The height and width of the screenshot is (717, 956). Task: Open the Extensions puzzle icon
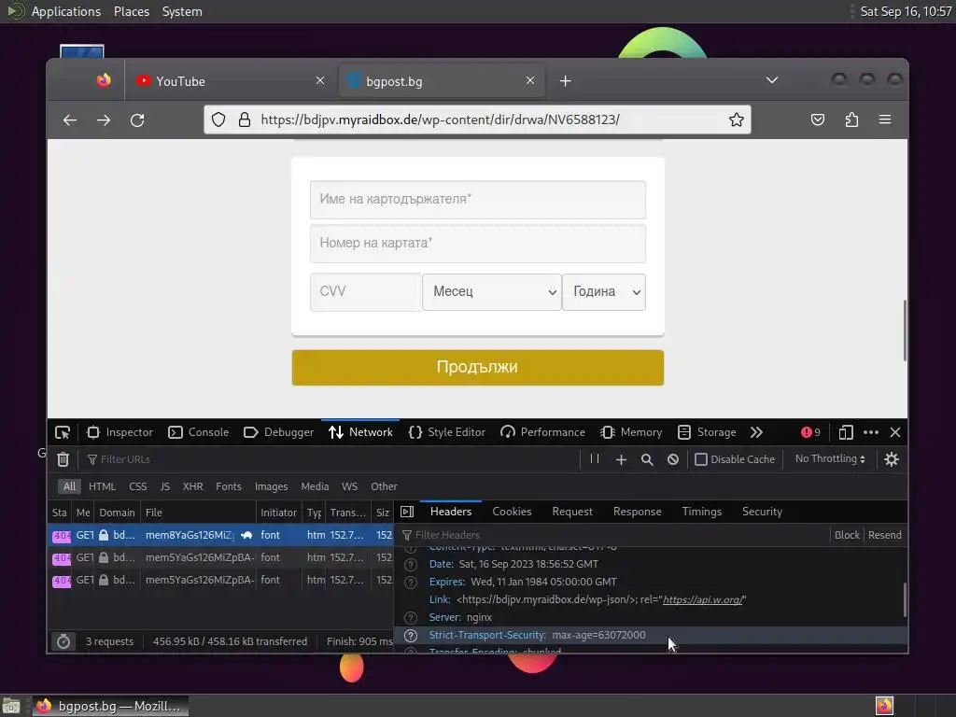[851, 119]
